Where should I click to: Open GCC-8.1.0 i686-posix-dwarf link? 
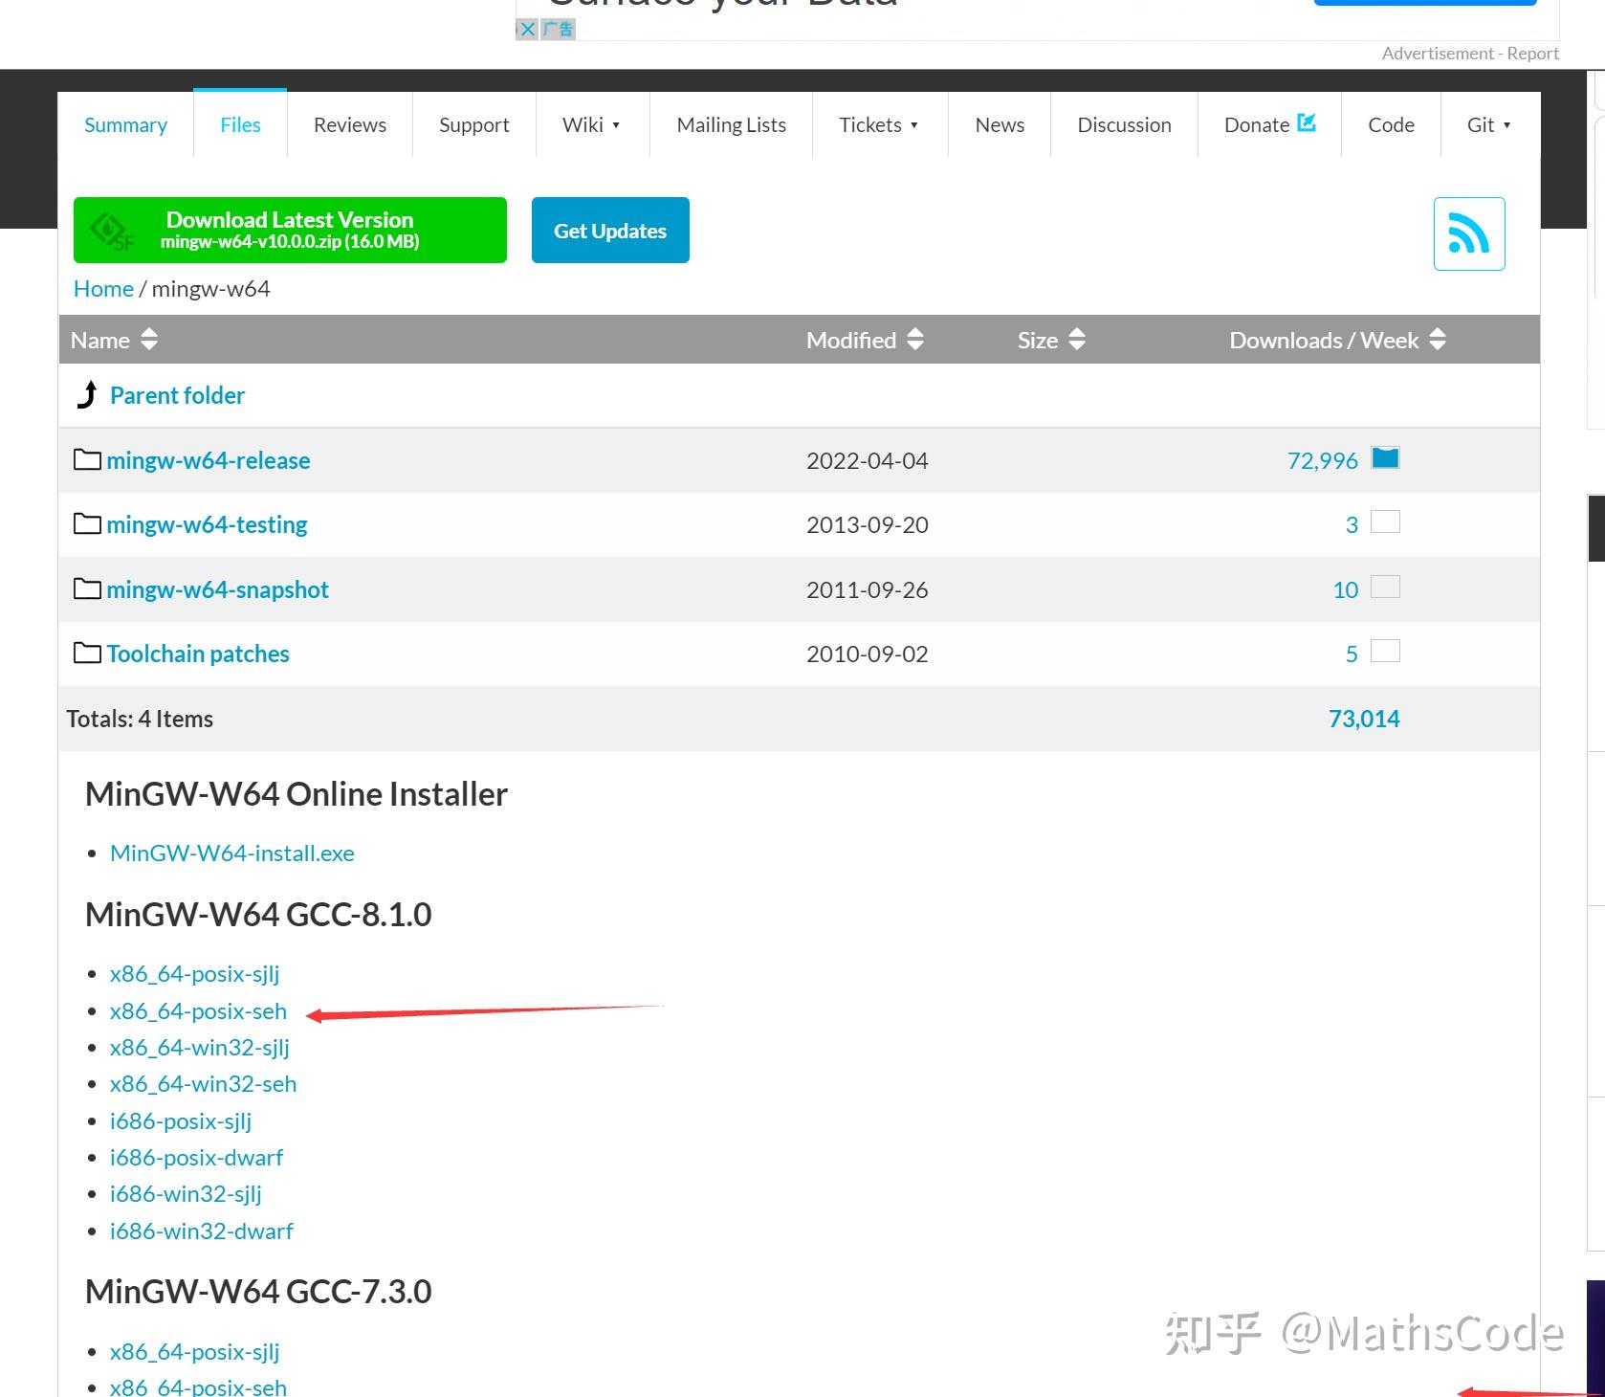pyautogui.click(x=196, y=1157)
